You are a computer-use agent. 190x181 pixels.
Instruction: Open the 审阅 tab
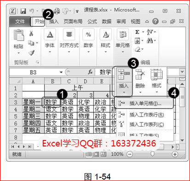point(121,22)
